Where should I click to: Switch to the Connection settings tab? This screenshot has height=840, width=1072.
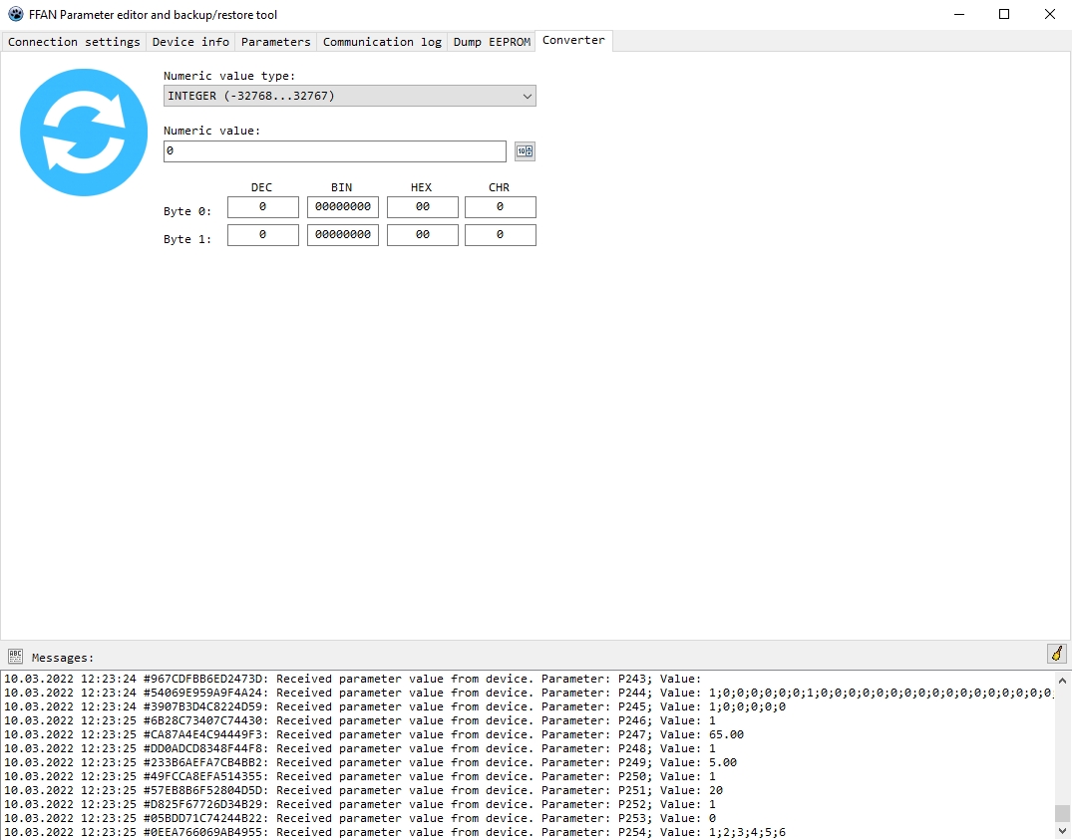coord(74,42)
